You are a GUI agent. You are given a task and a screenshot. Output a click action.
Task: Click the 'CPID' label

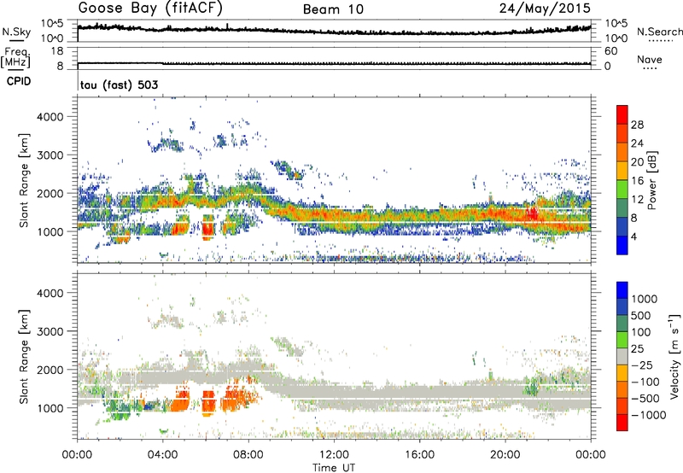[x=19, y=81]
